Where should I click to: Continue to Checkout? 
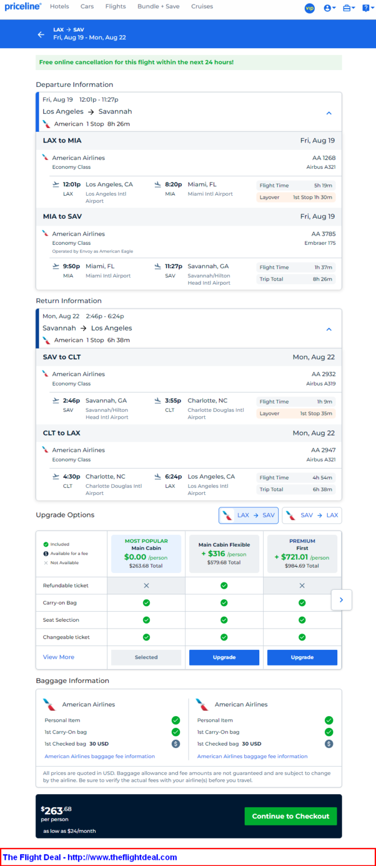click(x=291, y=816)
